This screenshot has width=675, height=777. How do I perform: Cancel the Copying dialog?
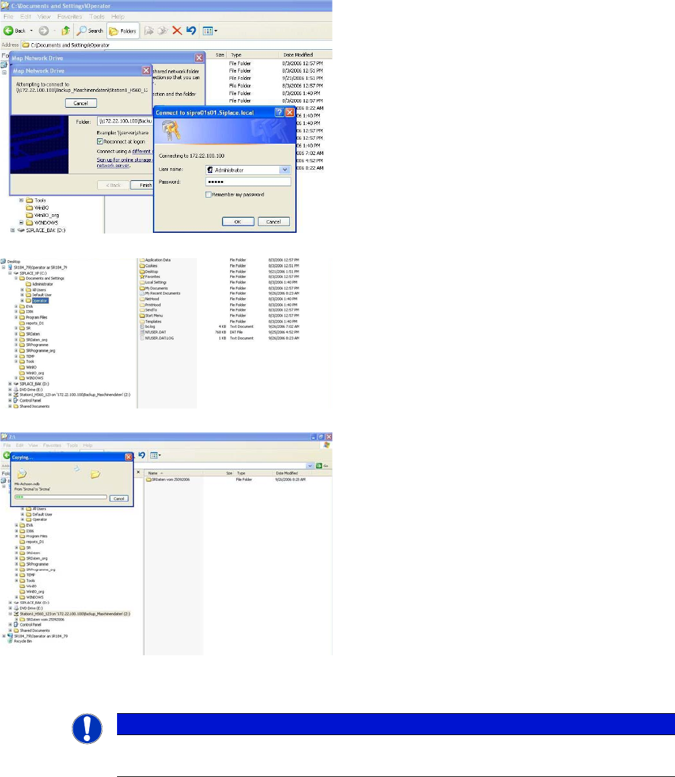(x=119, y=498)
